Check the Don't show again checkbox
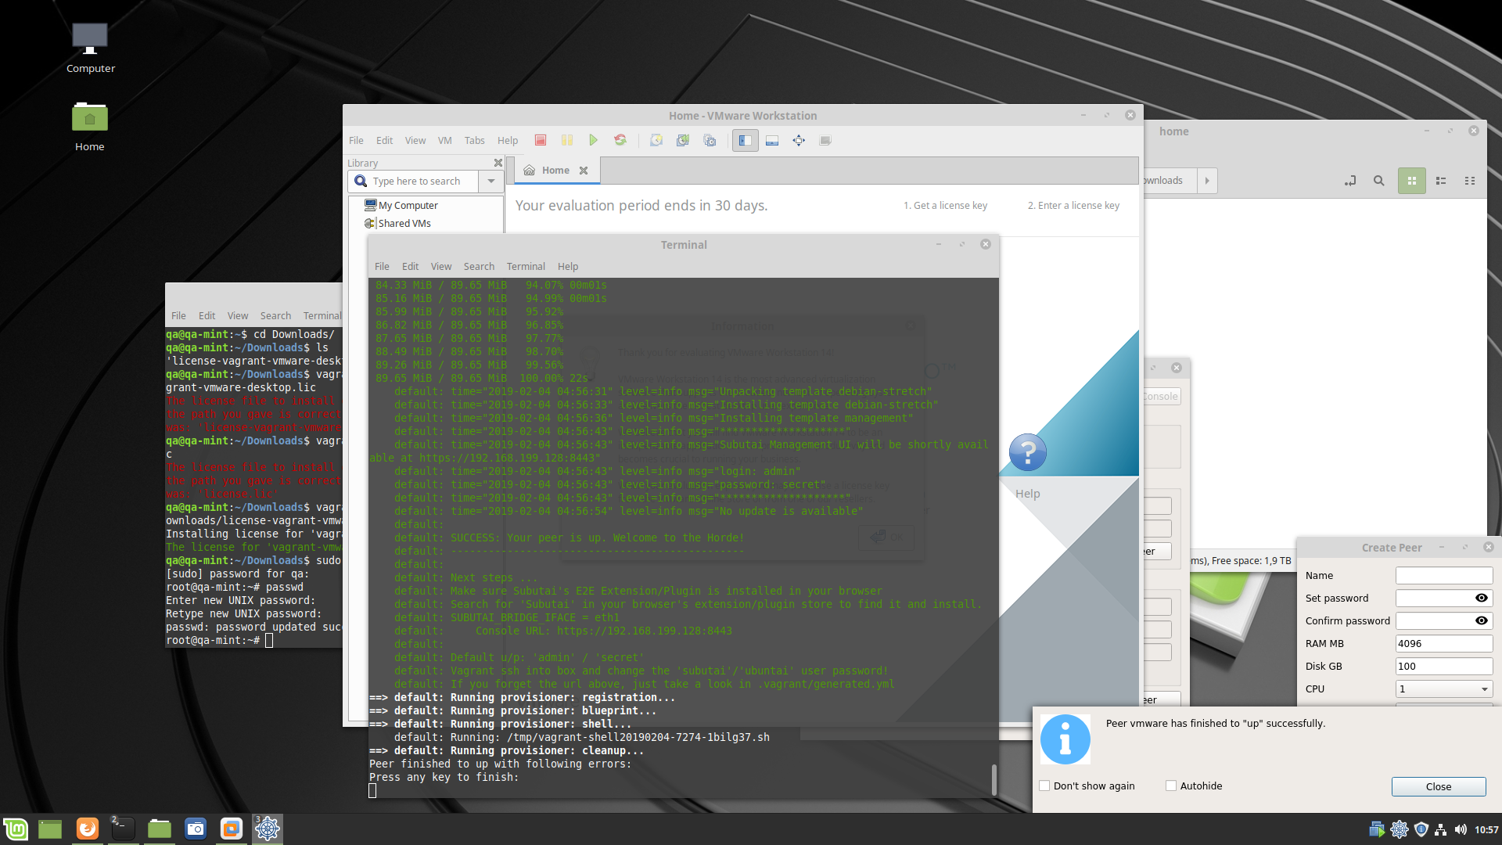1502x845 pixels. pyautogui.click(x=1044, y=786)
